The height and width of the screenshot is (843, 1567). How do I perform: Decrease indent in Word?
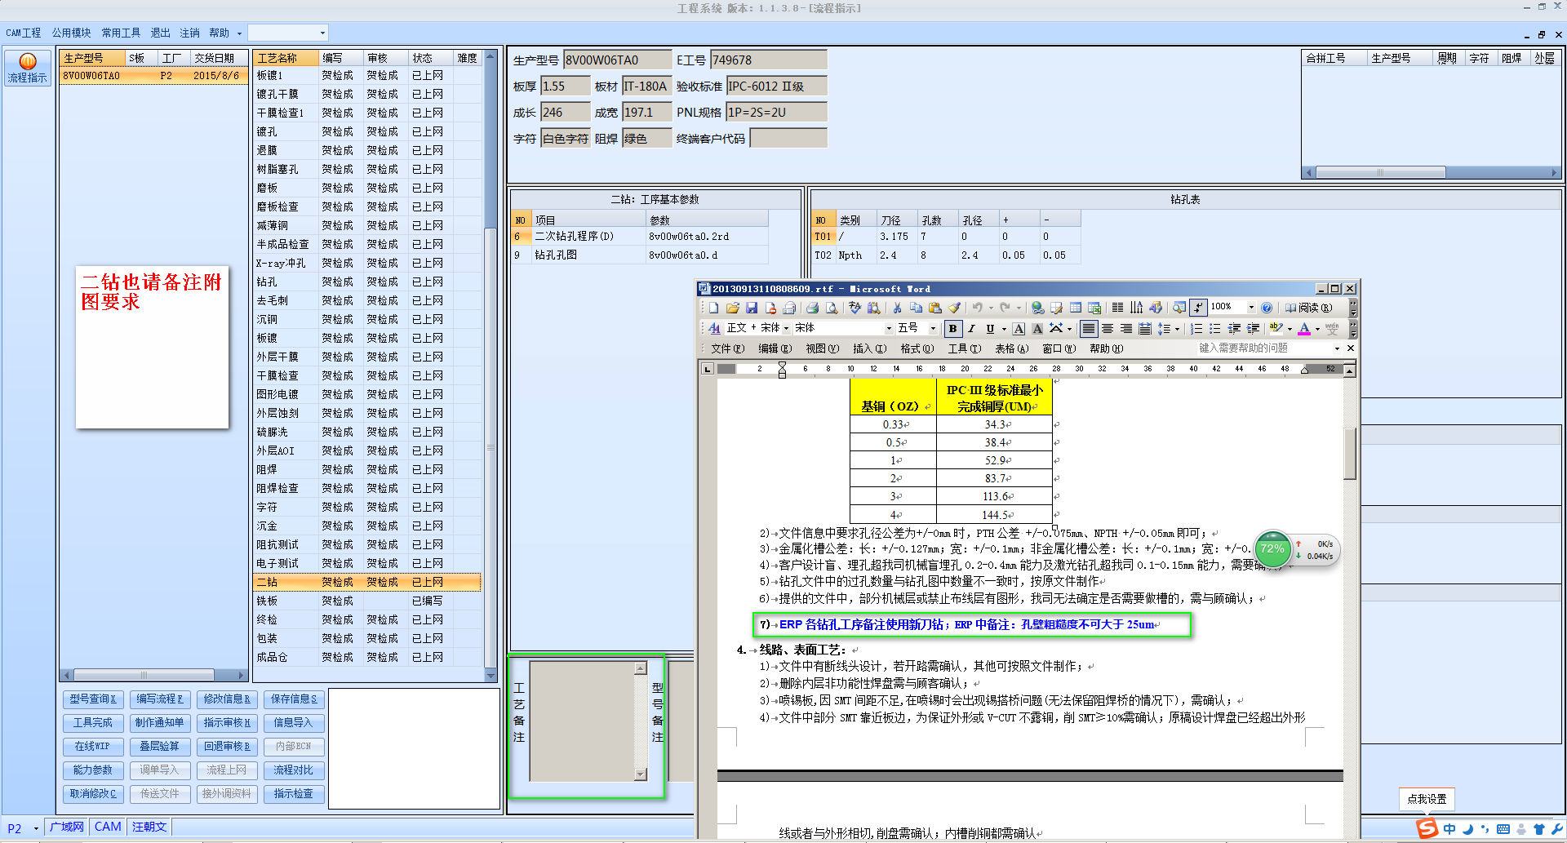(x=1234, y=328)
